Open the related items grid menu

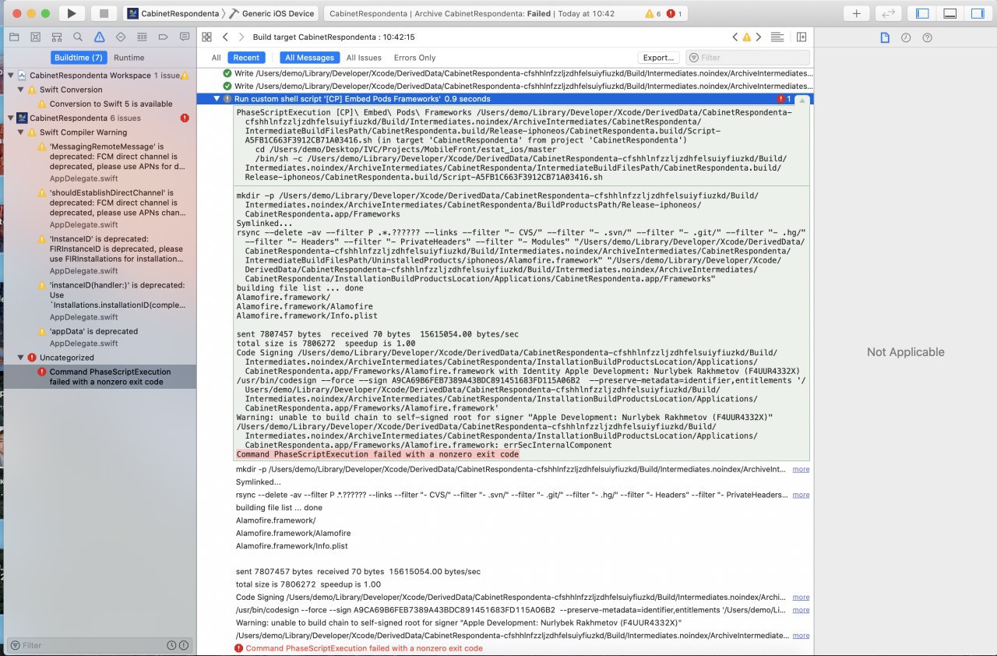(x=206, y=37)
